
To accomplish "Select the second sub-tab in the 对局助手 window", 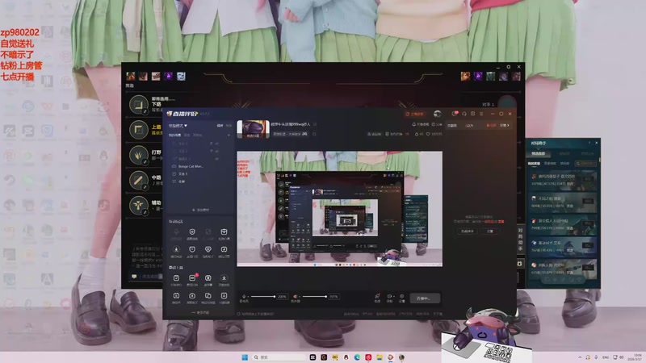I will click(551, 164).
